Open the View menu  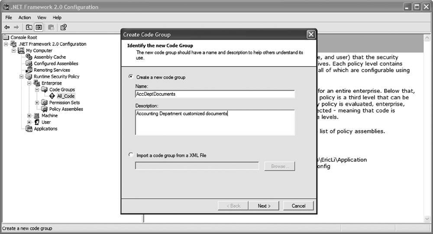pyautogui.click(x=42, y=18)
